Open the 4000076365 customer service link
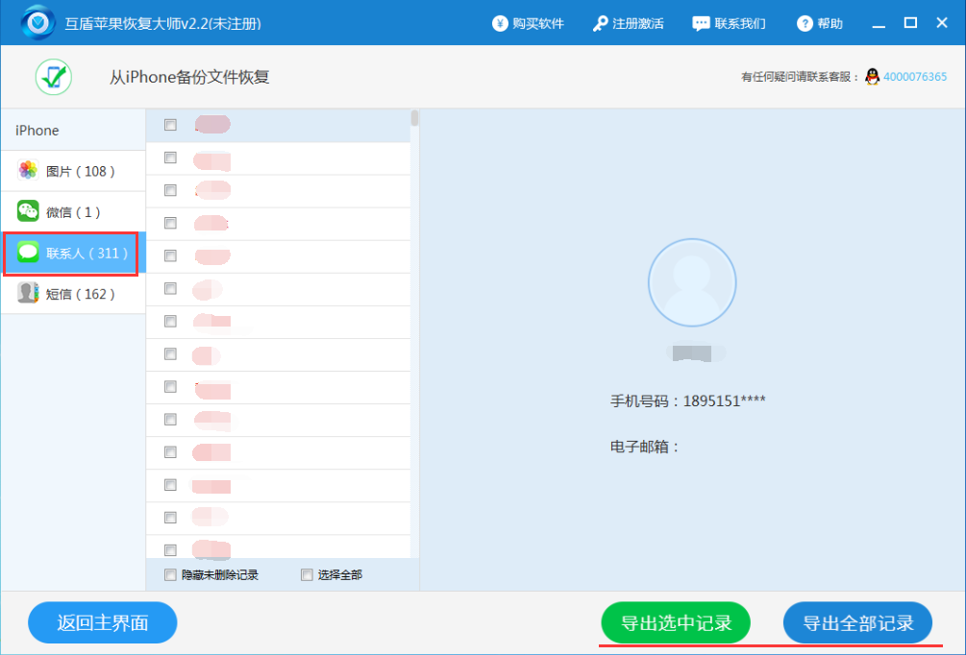966x655 pixels. click(915, 77)
